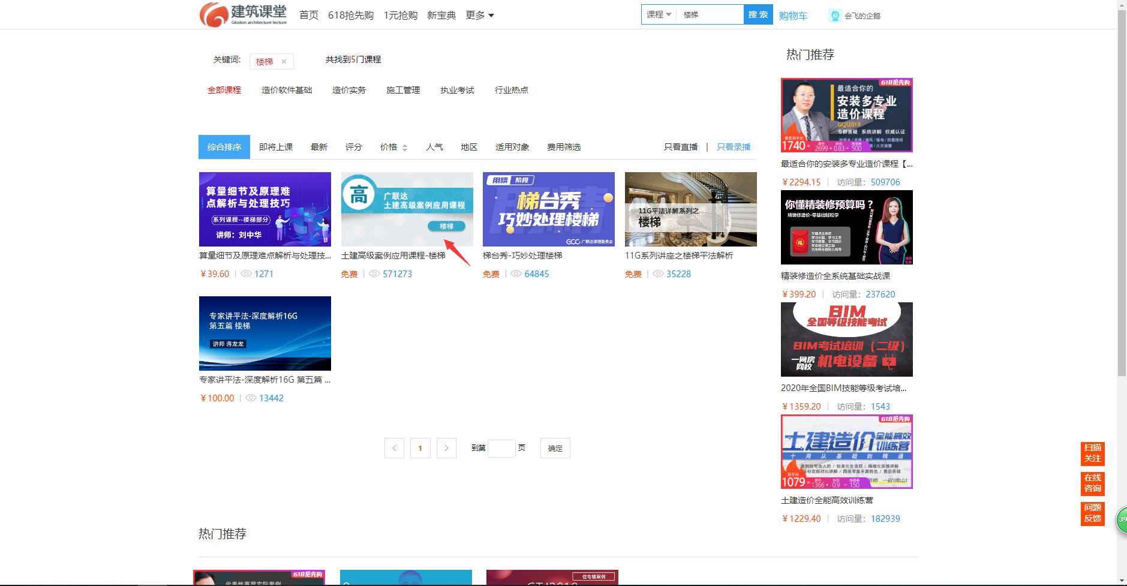Image resolution: width=1127 pixels, height=586 pixels.
Task: Open 在线咨询 side widget
Action: tap(1092, 483)
